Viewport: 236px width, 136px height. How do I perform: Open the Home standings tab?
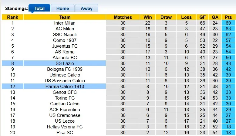pyautogui.click(x=62, y=8)
